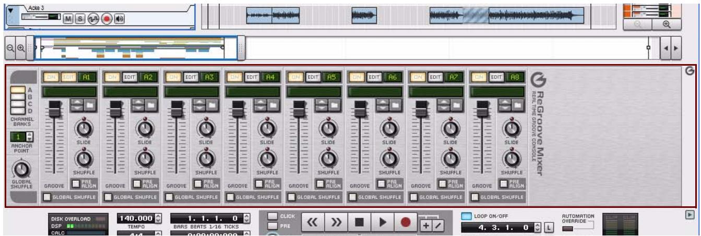
Task: Click the Global Shuffle knob
Action: pos(21,168)
